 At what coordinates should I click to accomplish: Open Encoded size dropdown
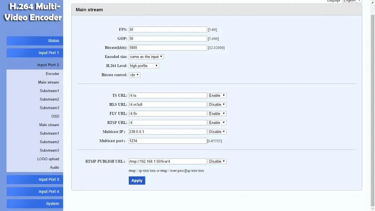pyautogui.click(x=146, y=57)
